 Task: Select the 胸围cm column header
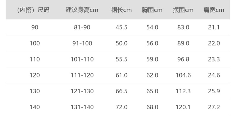click(x=152, y=10)
